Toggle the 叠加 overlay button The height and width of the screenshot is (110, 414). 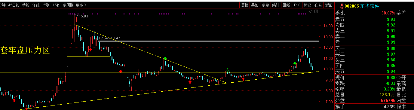coord(255,5)
